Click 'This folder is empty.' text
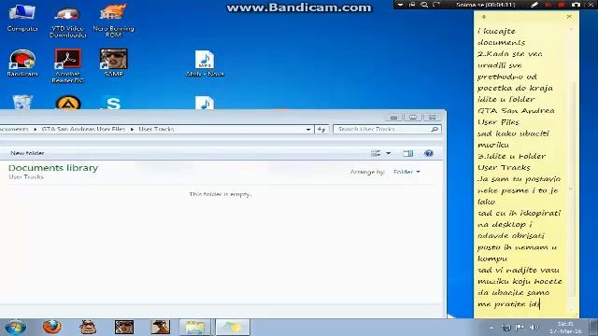Viewport: 598px width, 336px height. [x=221, y=194]
